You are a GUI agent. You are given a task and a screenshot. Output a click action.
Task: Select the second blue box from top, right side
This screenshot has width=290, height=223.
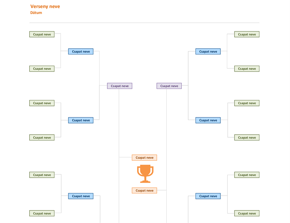(x=208, y=120)
